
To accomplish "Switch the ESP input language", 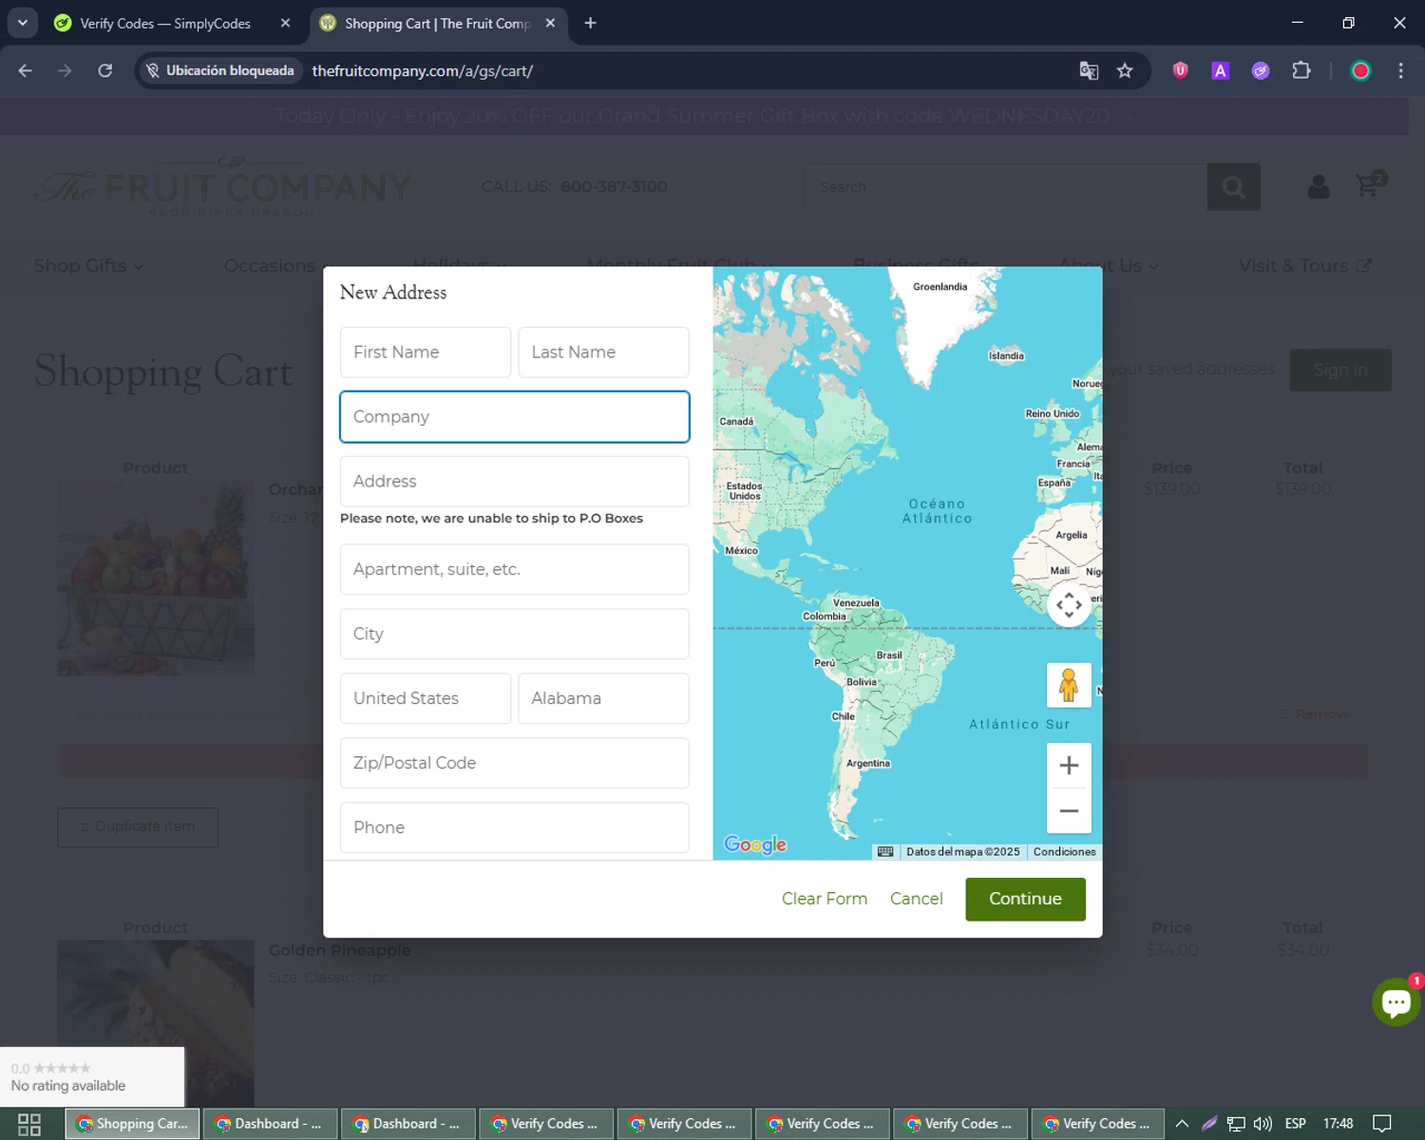I will point(1295,1124).
